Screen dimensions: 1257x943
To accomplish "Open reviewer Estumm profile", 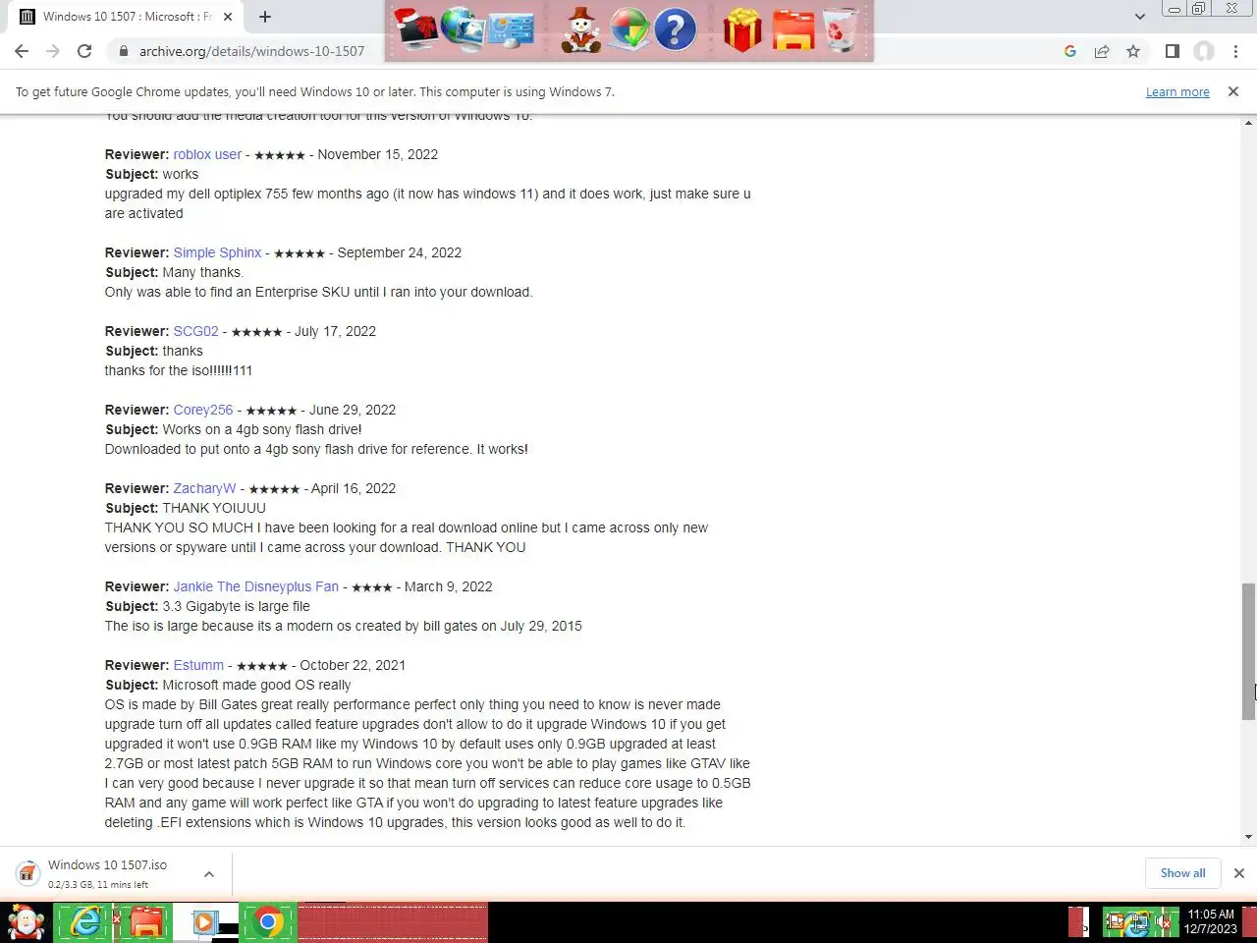I will (198, 665).
